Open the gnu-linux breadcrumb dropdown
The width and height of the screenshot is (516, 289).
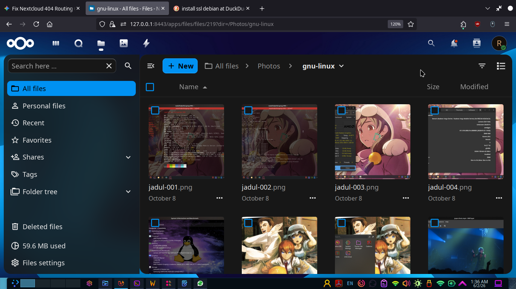coord(341,66)
